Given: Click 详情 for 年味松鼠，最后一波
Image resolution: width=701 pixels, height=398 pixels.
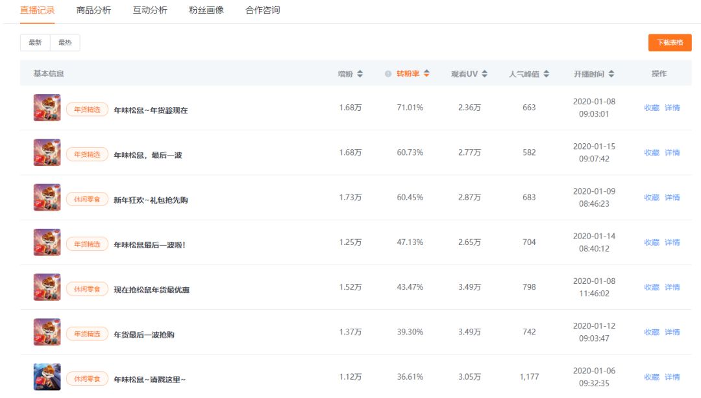Looking at the screenshot, I should 672,152.
